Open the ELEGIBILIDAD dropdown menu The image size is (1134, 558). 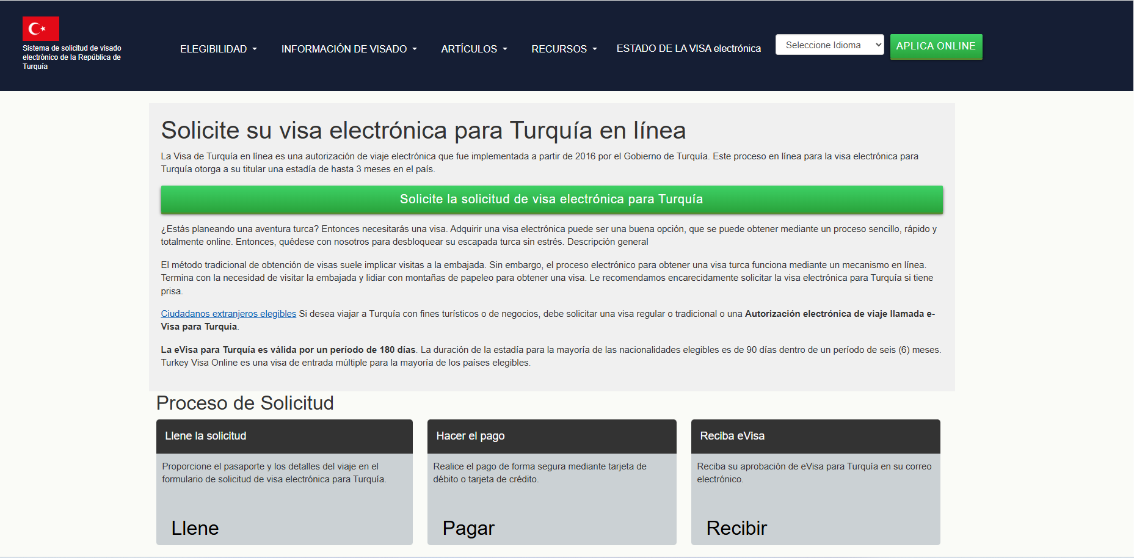pos(218,49)
